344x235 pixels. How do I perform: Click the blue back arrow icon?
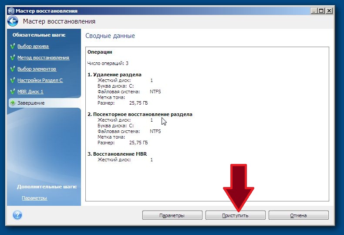tap(13, 21)
